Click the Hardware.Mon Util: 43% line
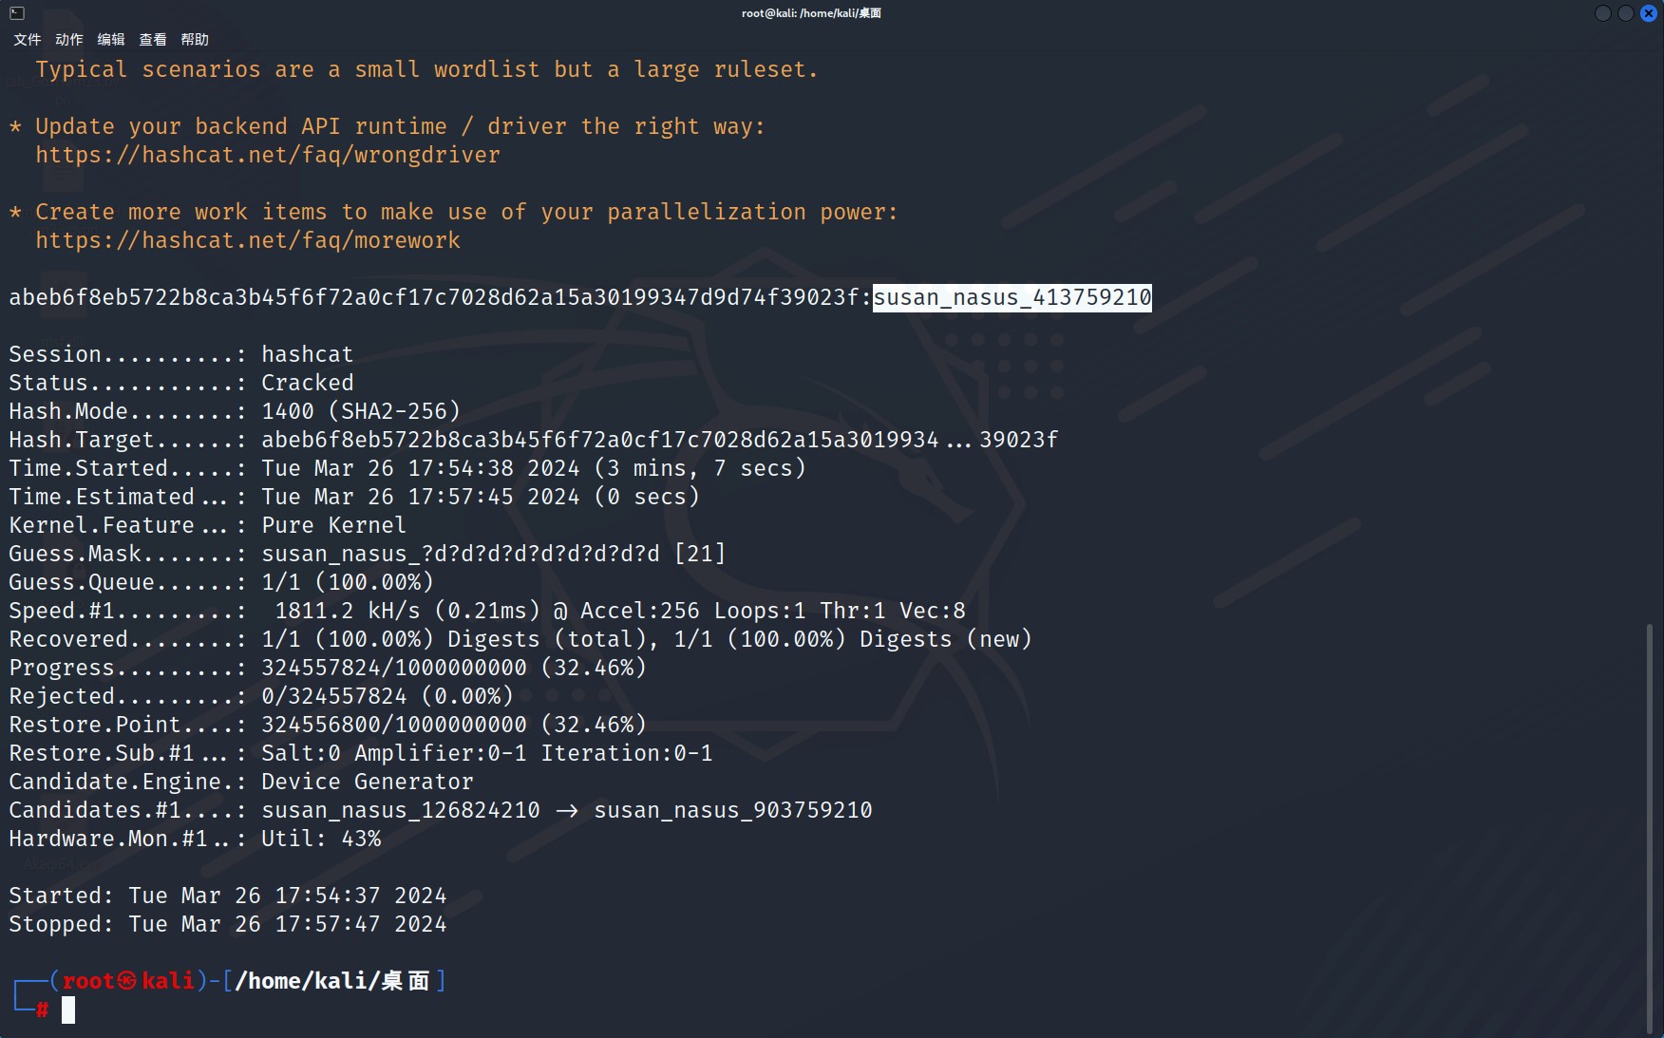This screenshot has width=1664, height=1038. pyautogui.click(x=195, y=839)
